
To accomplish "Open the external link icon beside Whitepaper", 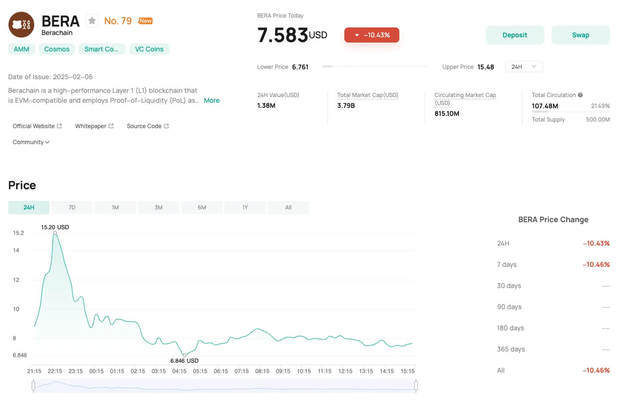I will point(111,126).
